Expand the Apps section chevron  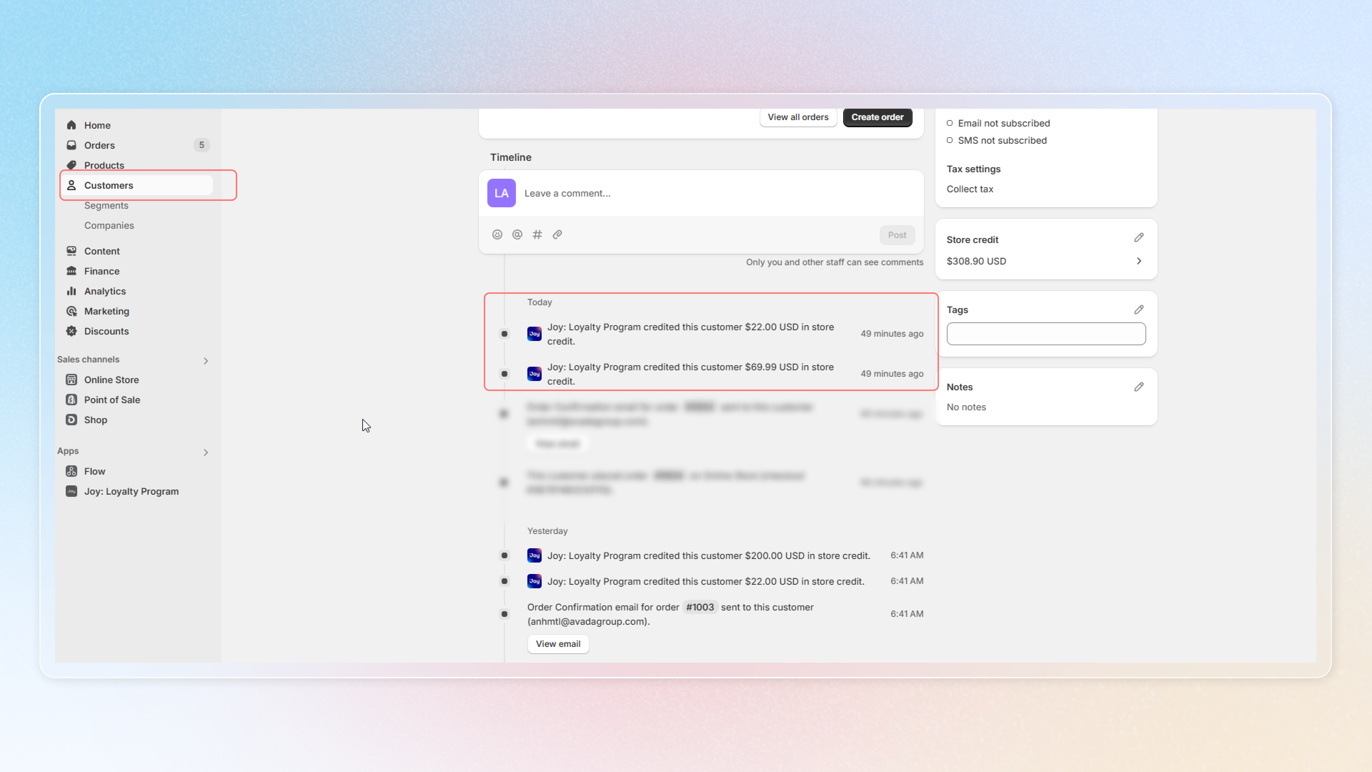tap(205, 452)
